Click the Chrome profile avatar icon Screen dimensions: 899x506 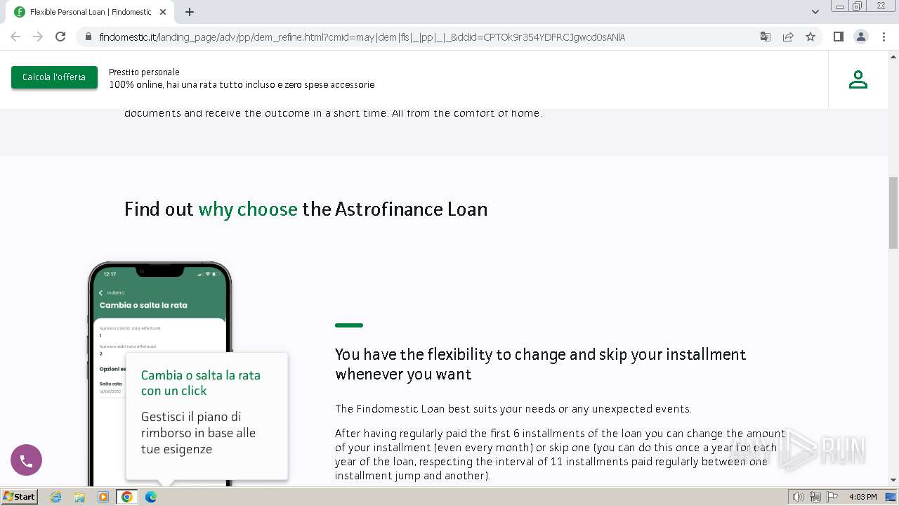point(860,37)
